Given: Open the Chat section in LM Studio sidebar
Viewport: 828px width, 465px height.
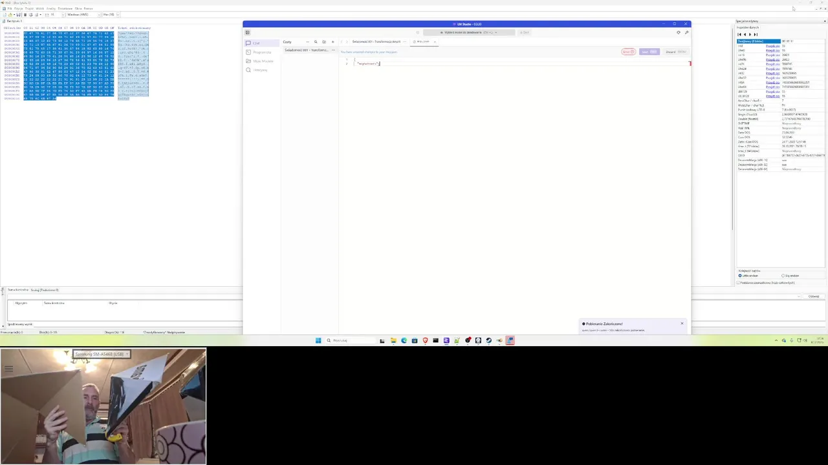Looking at the screenshot, I should [x=262, y=43].
